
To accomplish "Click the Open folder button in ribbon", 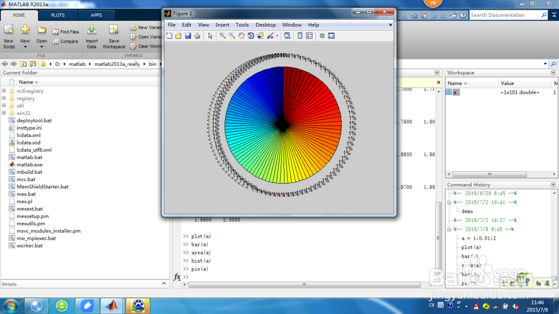I will click(x=42, y=36).
